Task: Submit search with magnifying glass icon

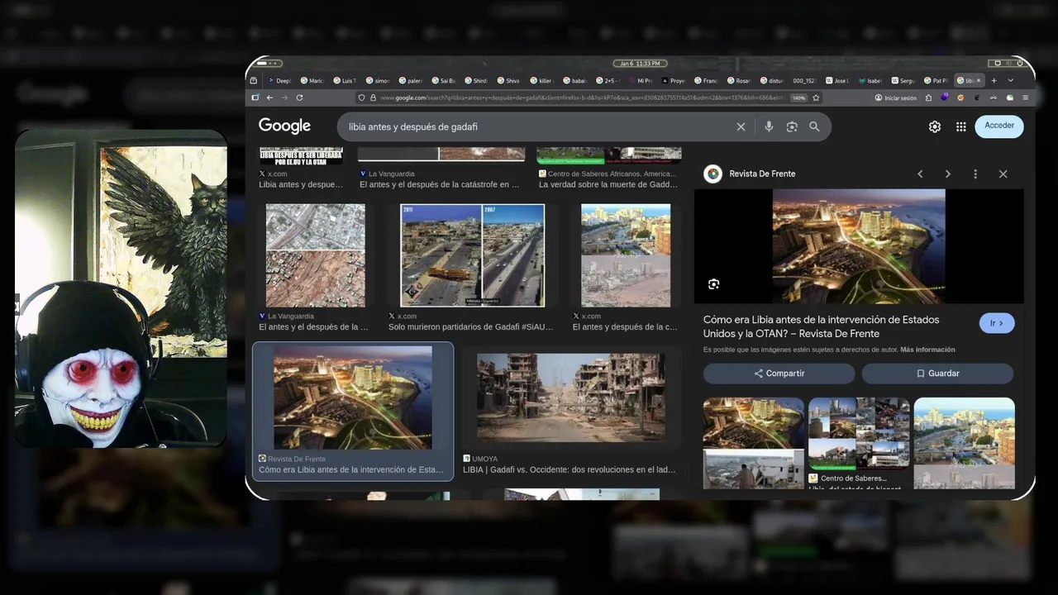Action: click(x=814, y=126)
